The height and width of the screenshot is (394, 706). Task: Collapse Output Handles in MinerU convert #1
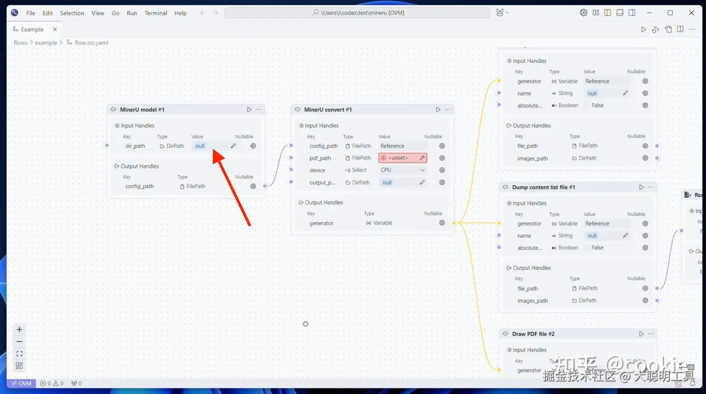[x=320, y=203]
